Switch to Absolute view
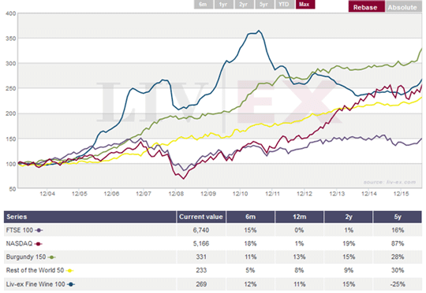Screen dimensions: 426x293 pyautogui.click(x=403, y=7)
